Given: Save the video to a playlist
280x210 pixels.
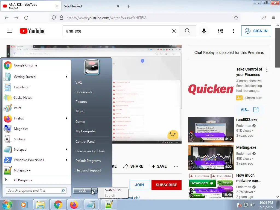Looking at the screenshot, I should (x=158, y=167).
